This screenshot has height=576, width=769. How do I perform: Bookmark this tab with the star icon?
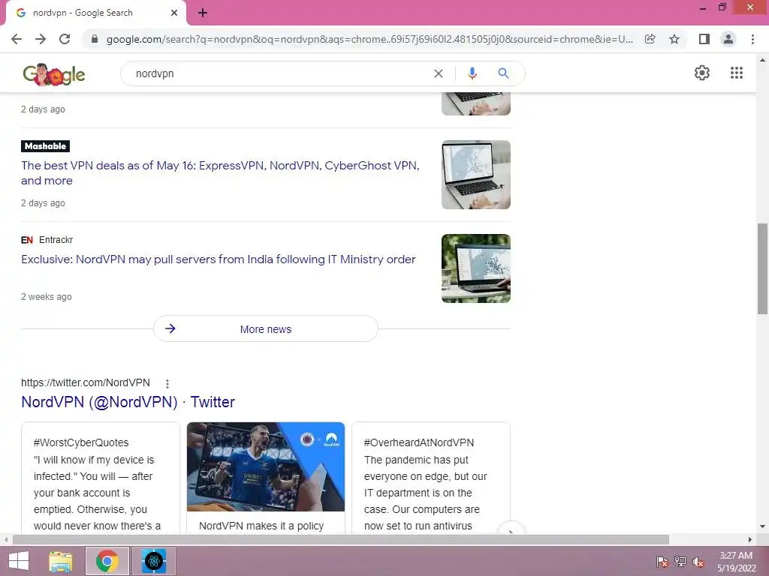point(674,39)
